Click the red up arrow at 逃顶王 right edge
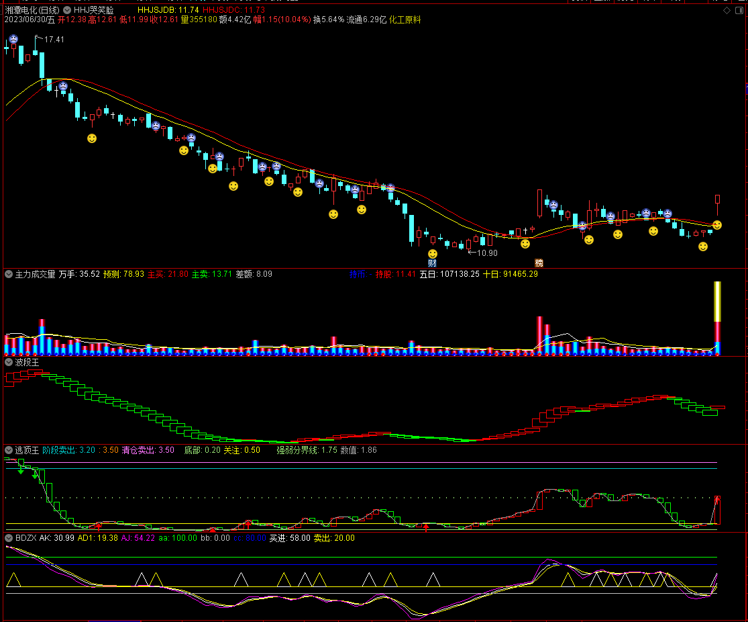 (x=716, y=500)
